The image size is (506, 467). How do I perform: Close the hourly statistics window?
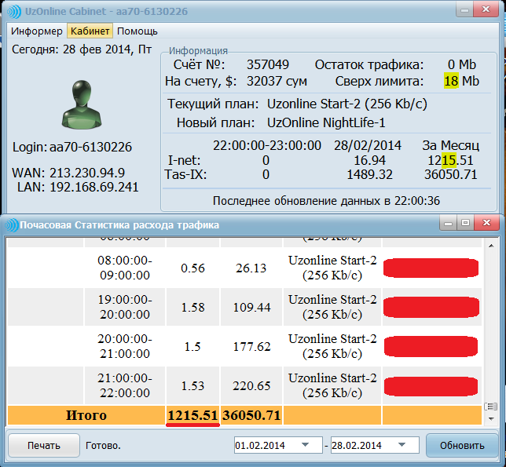[486, 222]
